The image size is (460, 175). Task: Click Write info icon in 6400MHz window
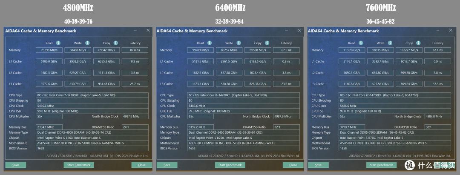[x=239, y=43]
